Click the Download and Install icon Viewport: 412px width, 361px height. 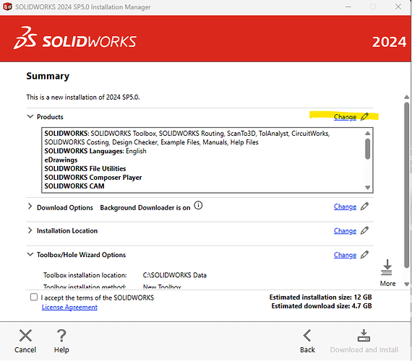point(364,336)
